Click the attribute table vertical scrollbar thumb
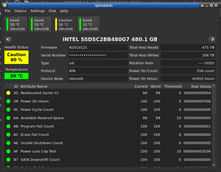221x172 pixels. (214, 100)
